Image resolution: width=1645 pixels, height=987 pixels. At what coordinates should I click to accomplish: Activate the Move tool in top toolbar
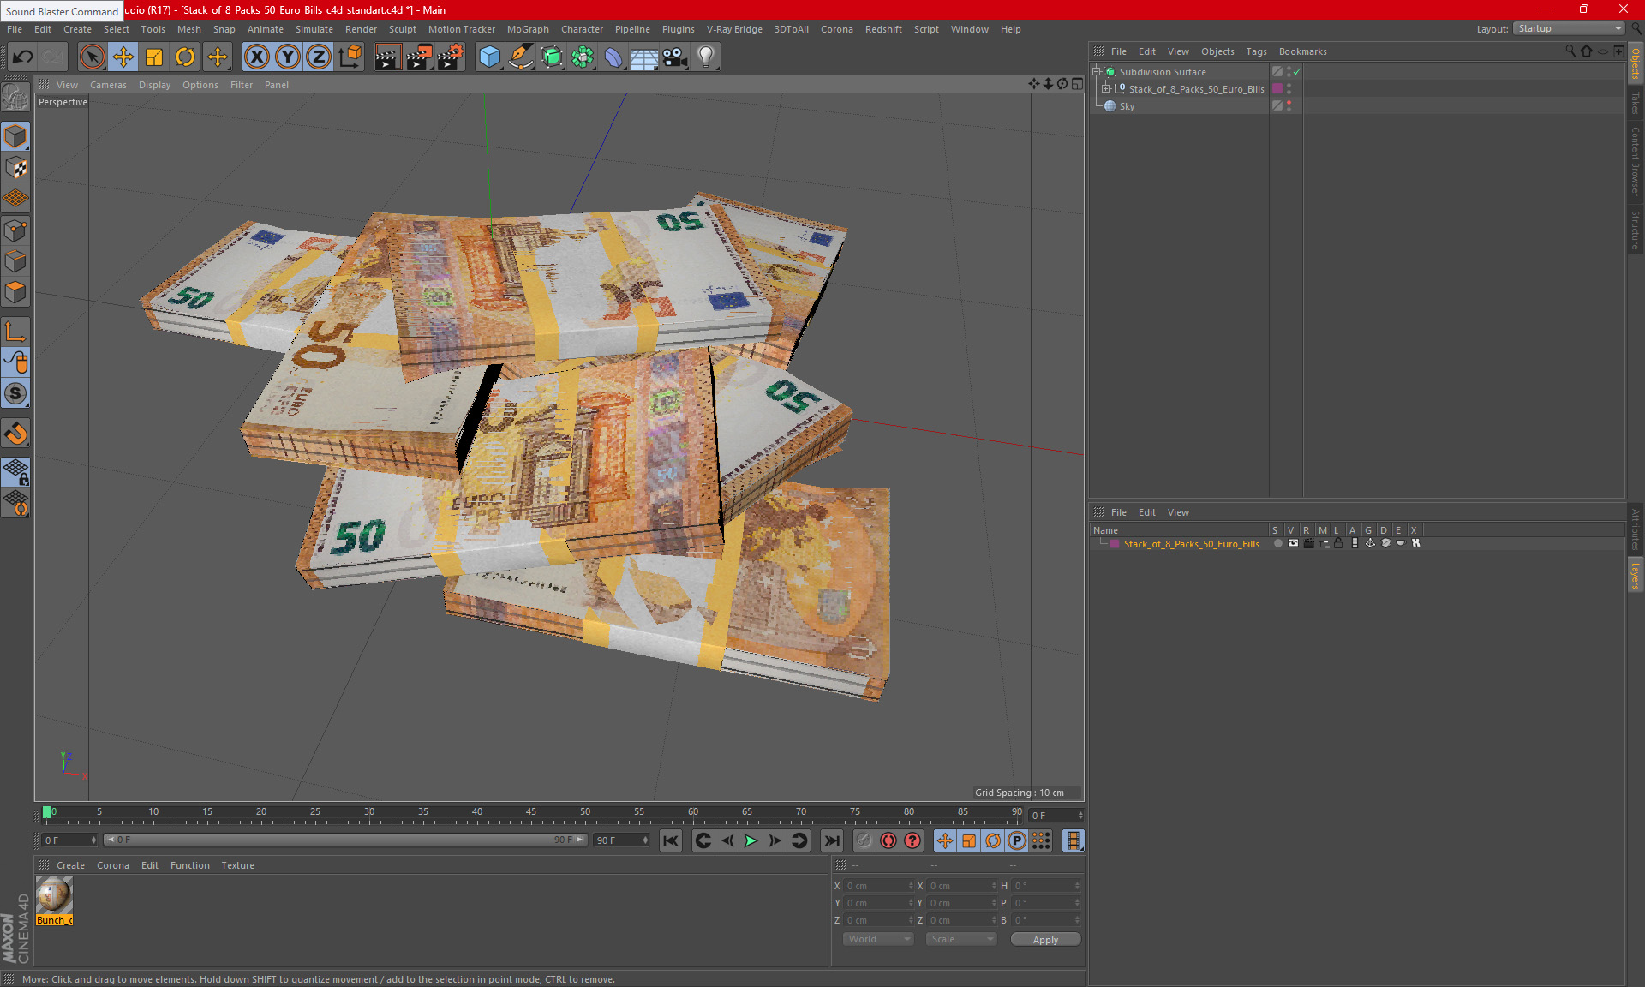pyautogui.click(x=123, y=57)
